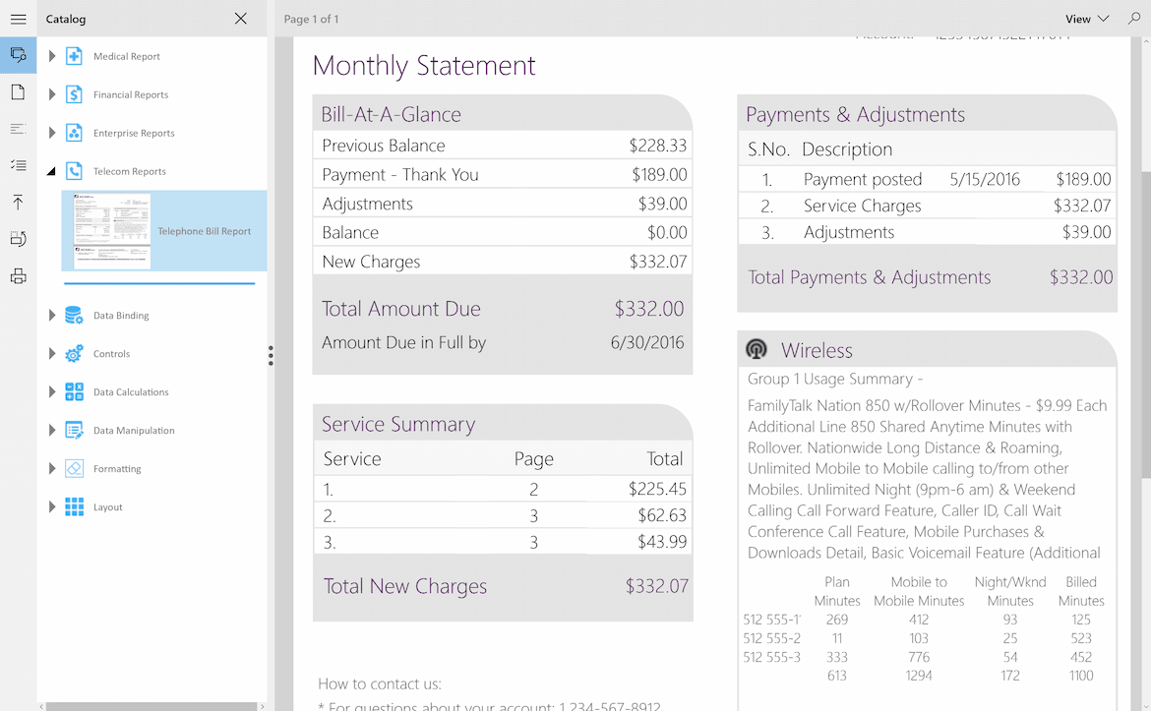Image resolution: width=1151 pixels, height=711 pixels.
Task: Click the $225.45 total in Service Summary
Action: (x=657, y=489)
